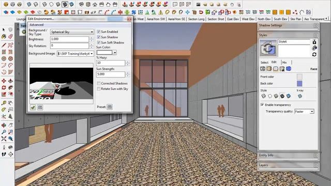
Task: Select the Pan hand tool
Action: pos(10,125)
